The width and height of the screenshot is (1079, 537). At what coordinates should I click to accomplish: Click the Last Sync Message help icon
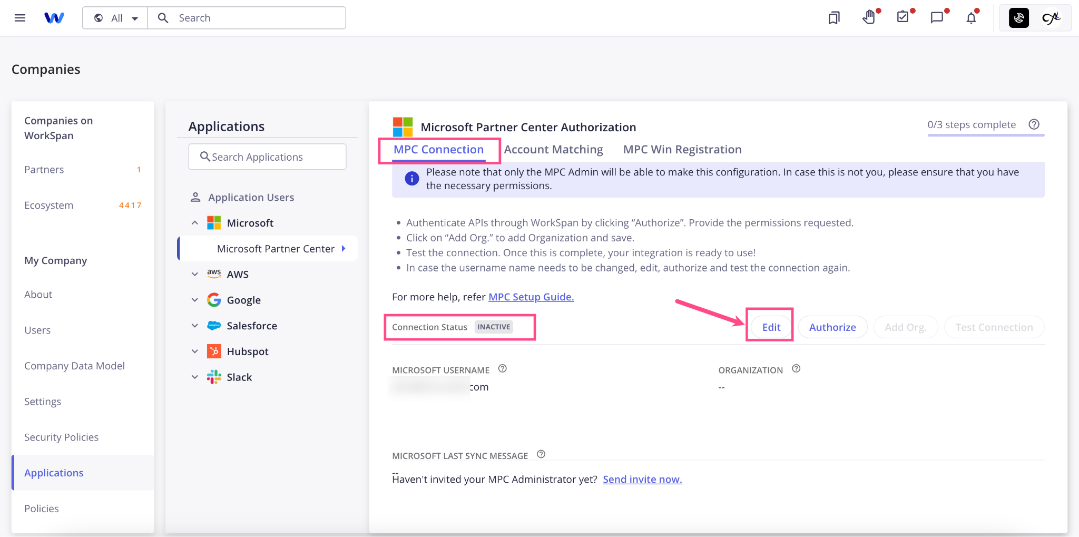[x=541, y=454]
